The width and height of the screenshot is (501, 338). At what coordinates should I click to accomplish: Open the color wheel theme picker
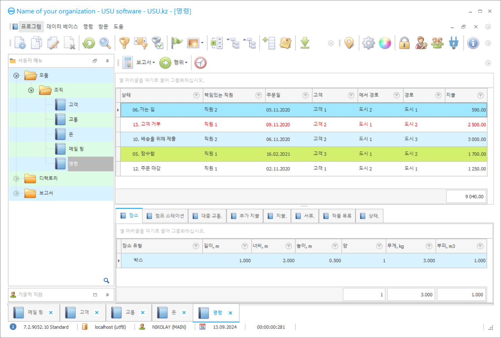tap(385, 43)
